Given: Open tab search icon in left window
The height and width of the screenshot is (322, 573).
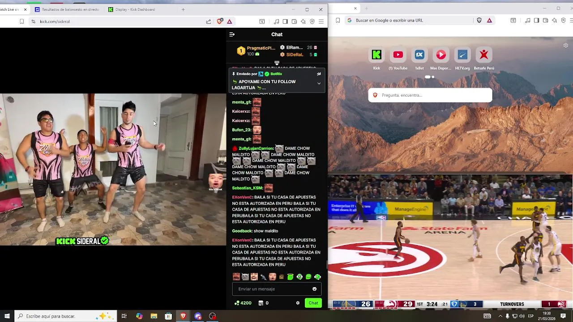Looking at the screenshot, I should point(262,21).
